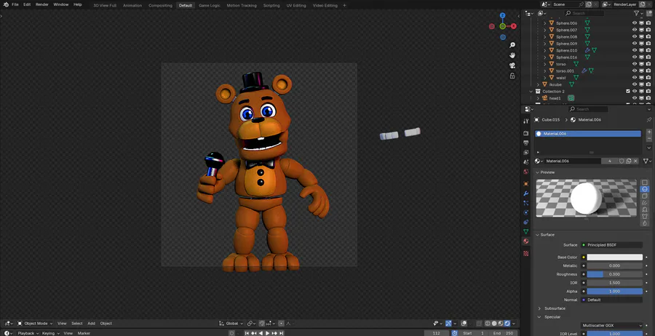Open the Object Constraints properties tab

point(526,222)
